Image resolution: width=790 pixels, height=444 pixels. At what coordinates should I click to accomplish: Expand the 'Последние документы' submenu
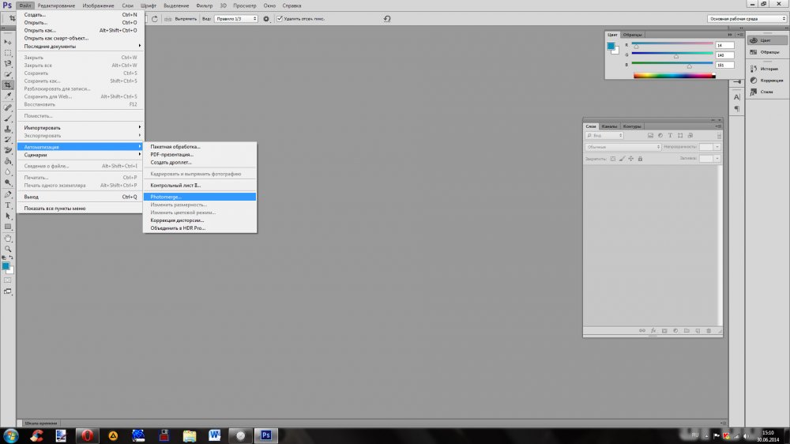pos(79,46)
